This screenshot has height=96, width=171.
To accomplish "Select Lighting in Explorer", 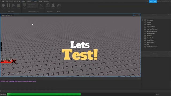I will click(x=149, y=25).
